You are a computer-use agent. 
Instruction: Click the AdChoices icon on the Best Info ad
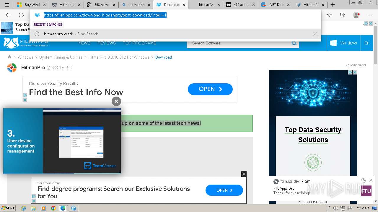pyautogui.click(x=25, y=95)
